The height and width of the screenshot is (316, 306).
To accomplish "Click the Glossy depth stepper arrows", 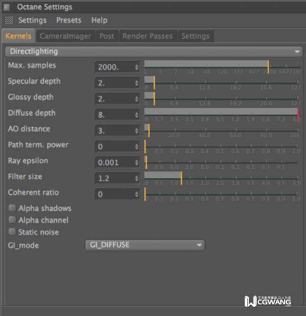I will click(x=137, y=99).
